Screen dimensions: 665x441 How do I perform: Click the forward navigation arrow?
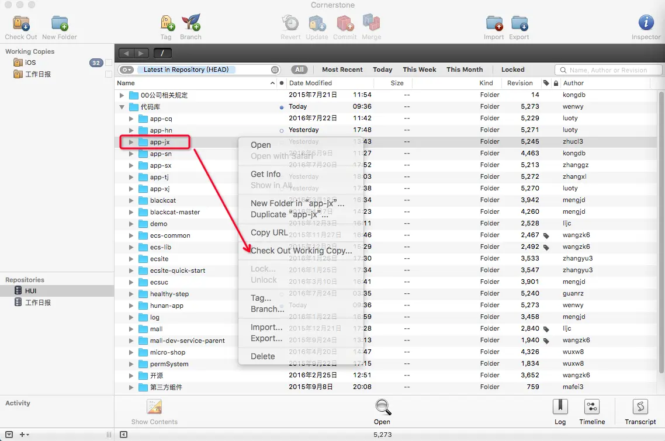click(141, 53)
